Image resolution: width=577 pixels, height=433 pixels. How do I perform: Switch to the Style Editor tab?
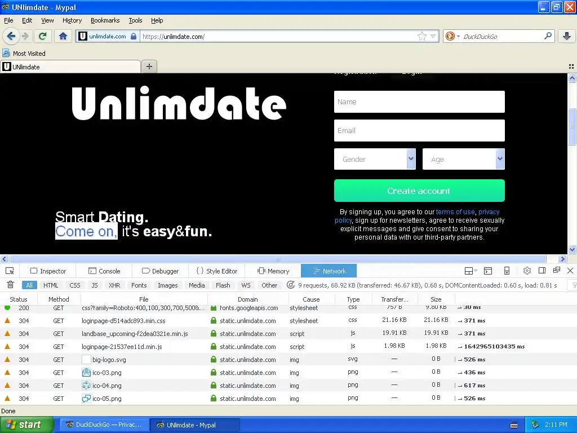(217, 271)
